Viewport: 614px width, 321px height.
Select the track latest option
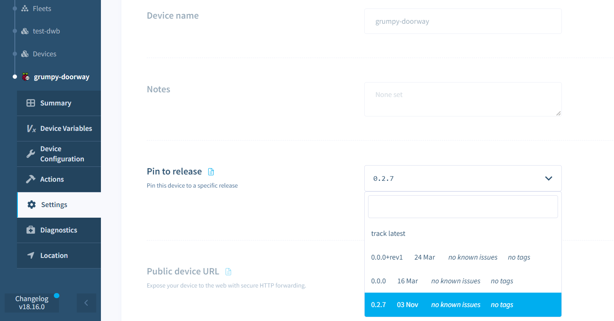click(388, 233)
